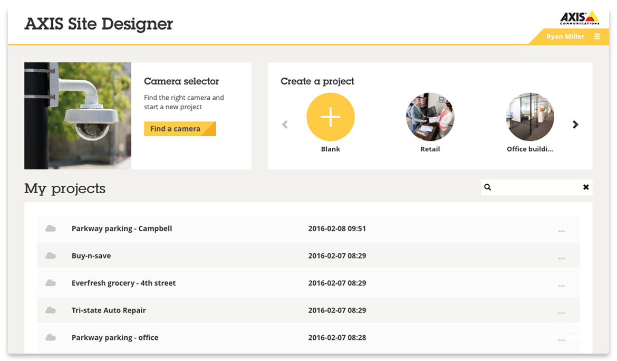Expand options for Everfresh grocery - 4th street
Screen dimensions: 617x361
pyautogui.click(x=561, y=286)
